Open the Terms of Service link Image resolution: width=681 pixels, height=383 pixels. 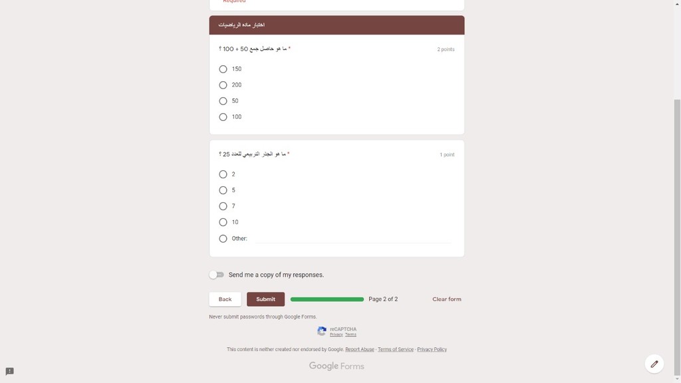[396, 349]
